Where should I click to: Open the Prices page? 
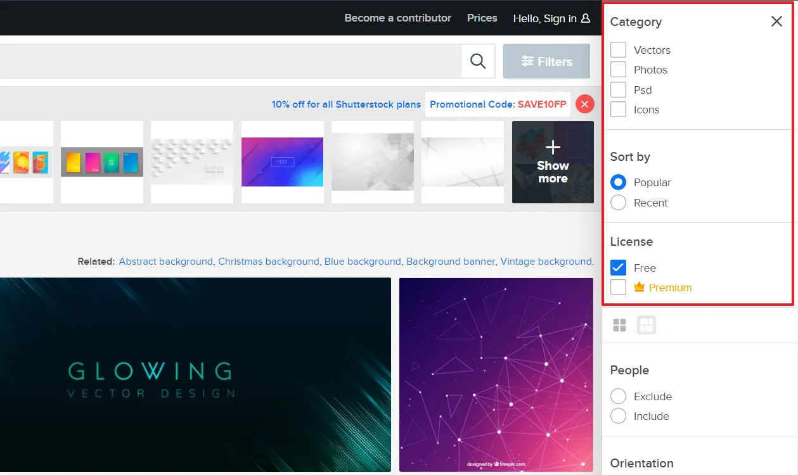tap(482, 18)
